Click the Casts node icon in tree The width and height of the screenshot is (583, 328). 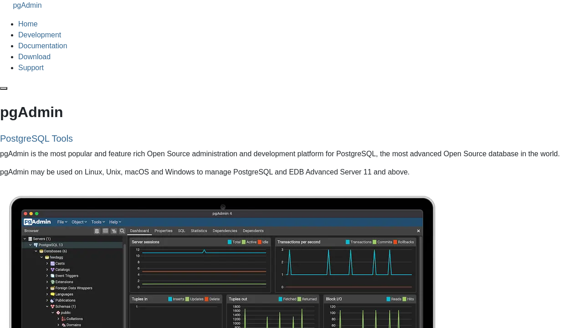click(52, 264)
